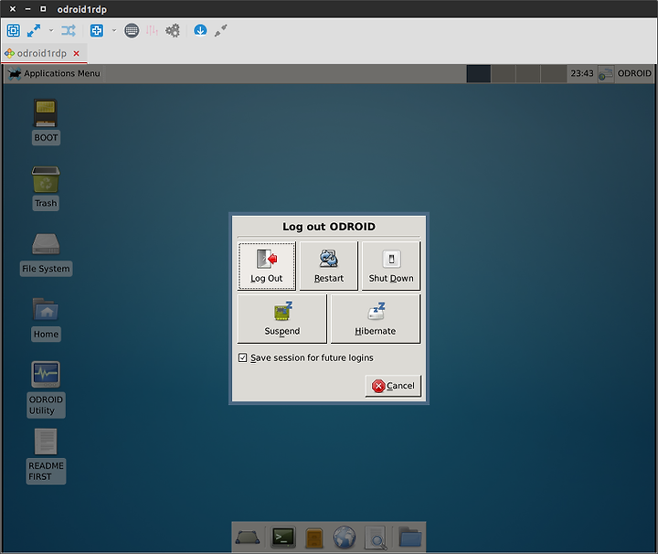
Task: Toggle grab all keyboard events icon
Action: tap(132, 31)
